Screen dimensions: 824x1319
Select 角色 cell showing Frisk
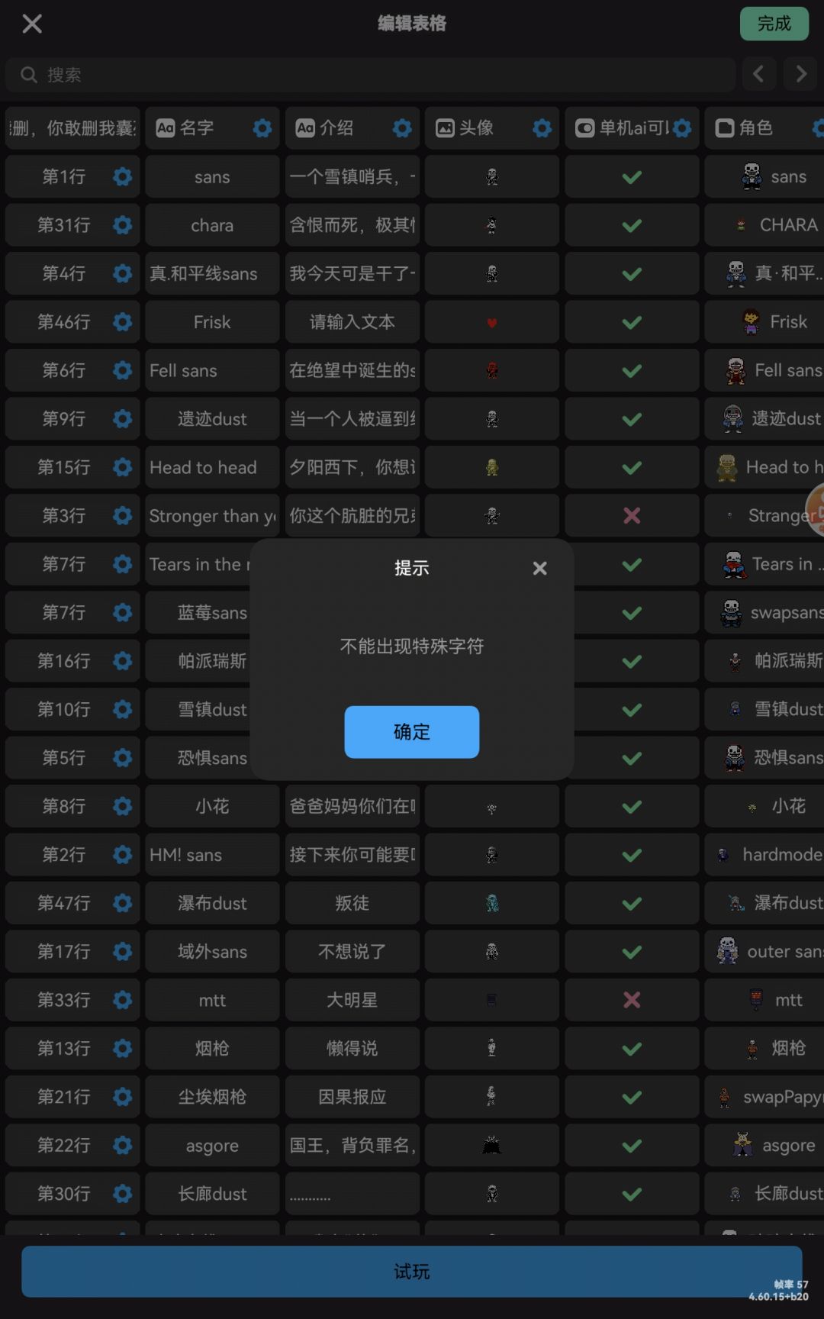click(x=764, y=322)
